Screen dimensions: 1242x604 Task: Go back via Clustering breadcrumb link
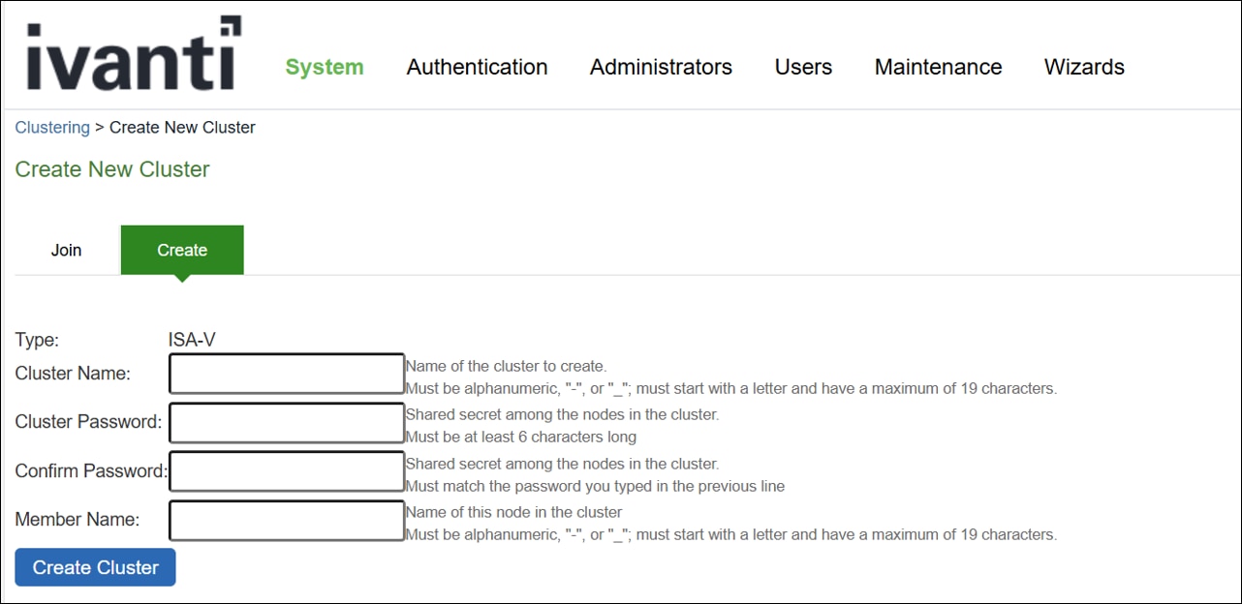[52, 128]
